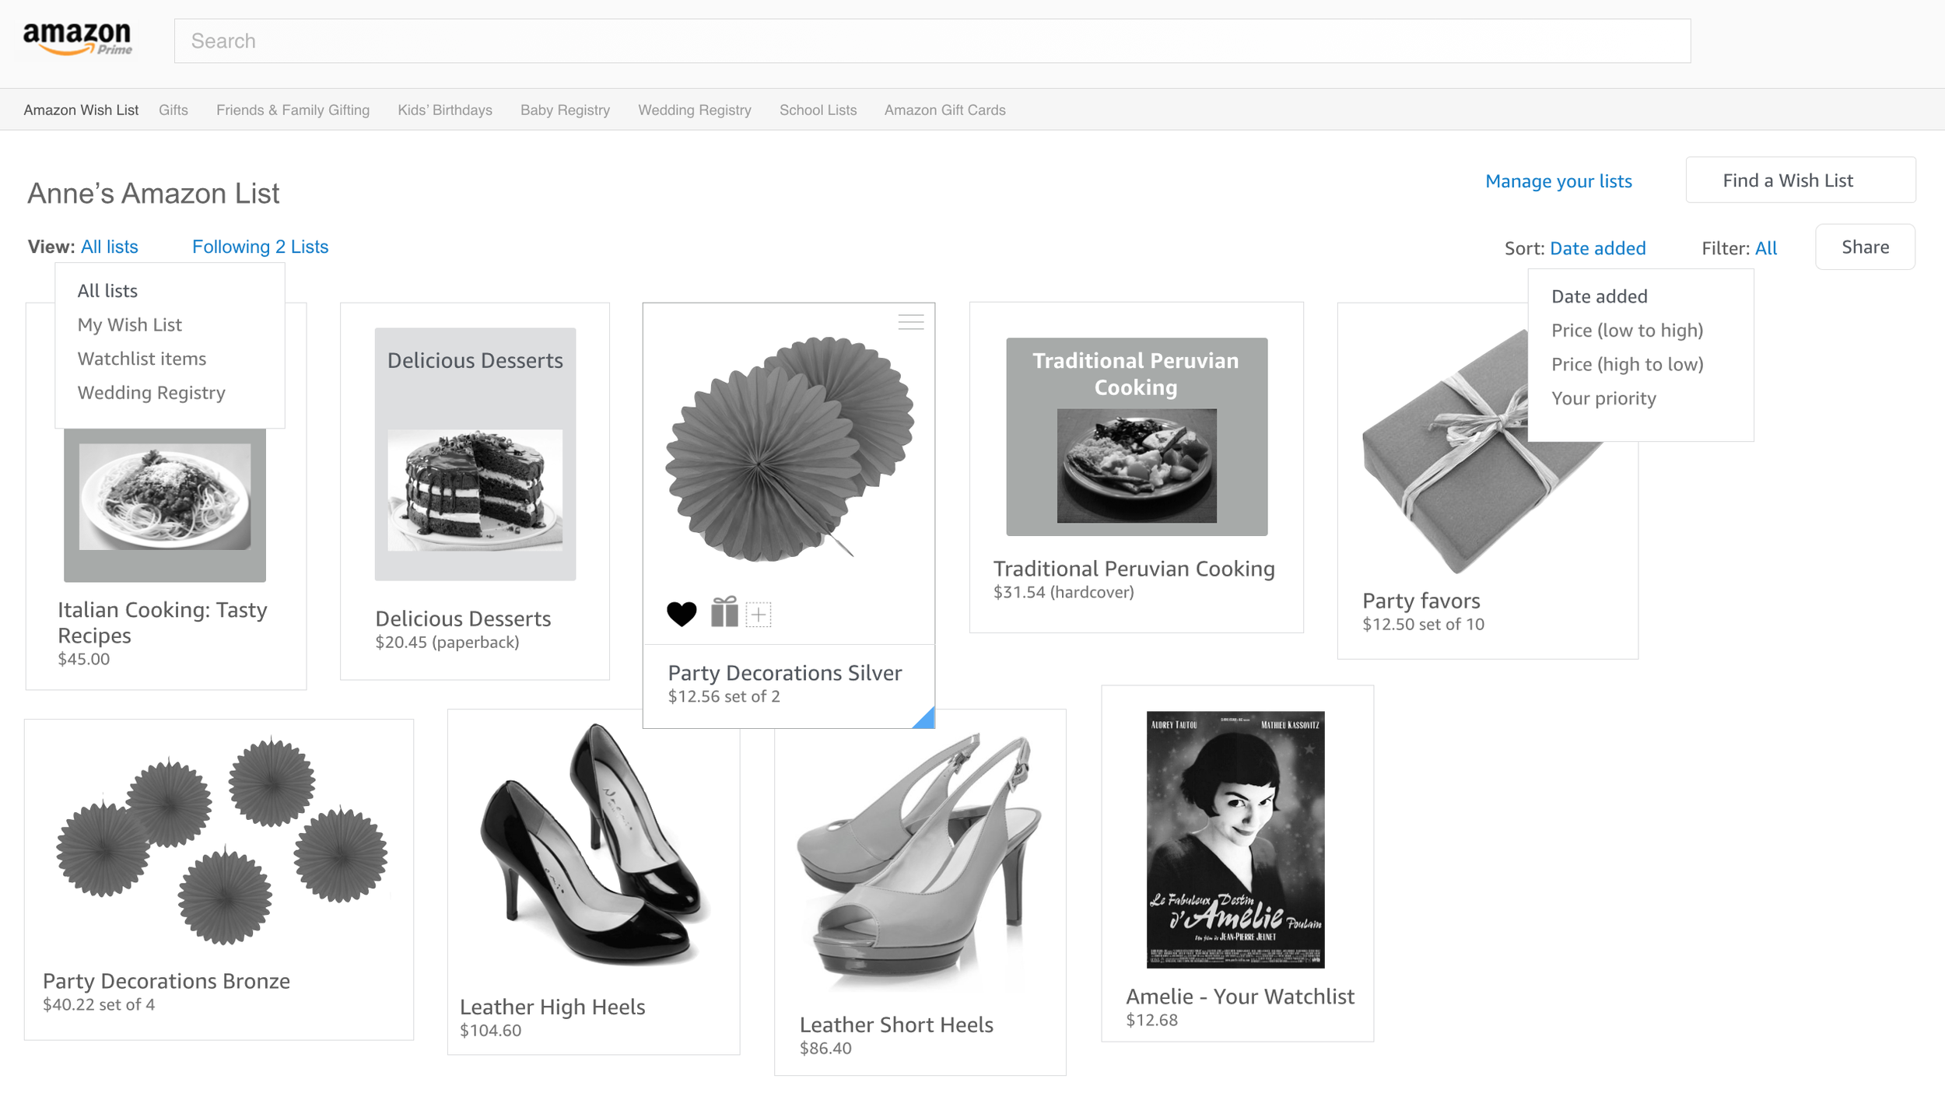The width and height of the screenshot is (1945, 1093).
Task: Select Watchlist items in the View menu
Action: [x=142, y=359]
